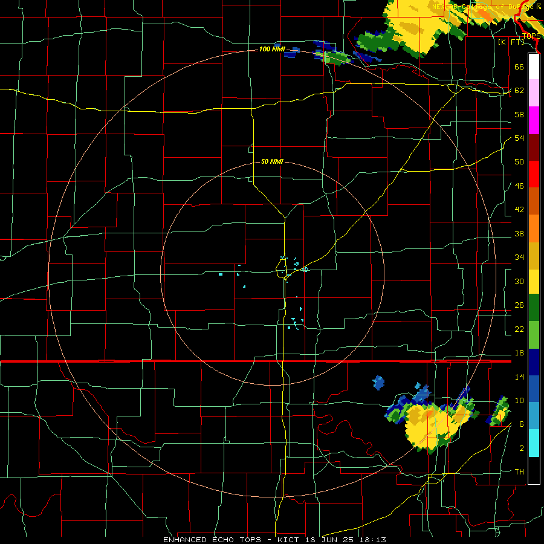Click legend value "30"
The height and width of the screenshot is (544, 544).
(519, 281)
